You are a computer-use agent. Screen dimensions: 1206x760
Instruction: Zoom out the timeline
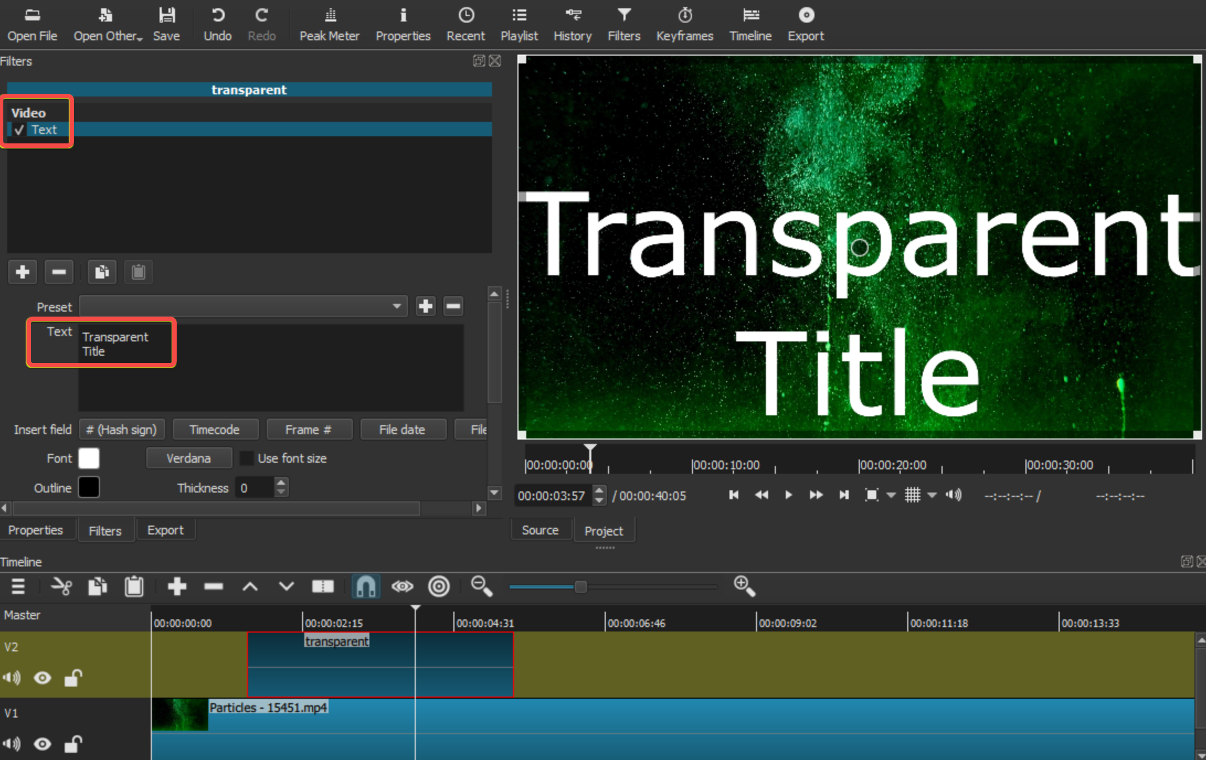pos(481,586)
